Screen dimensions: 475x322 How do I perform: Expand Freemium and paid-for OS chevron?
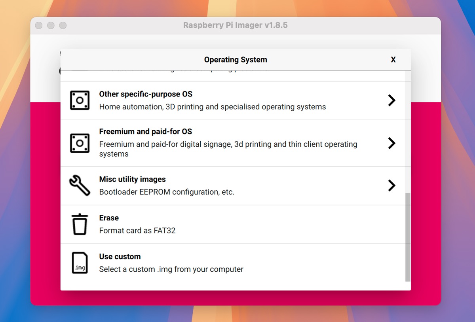click(391, 143)
